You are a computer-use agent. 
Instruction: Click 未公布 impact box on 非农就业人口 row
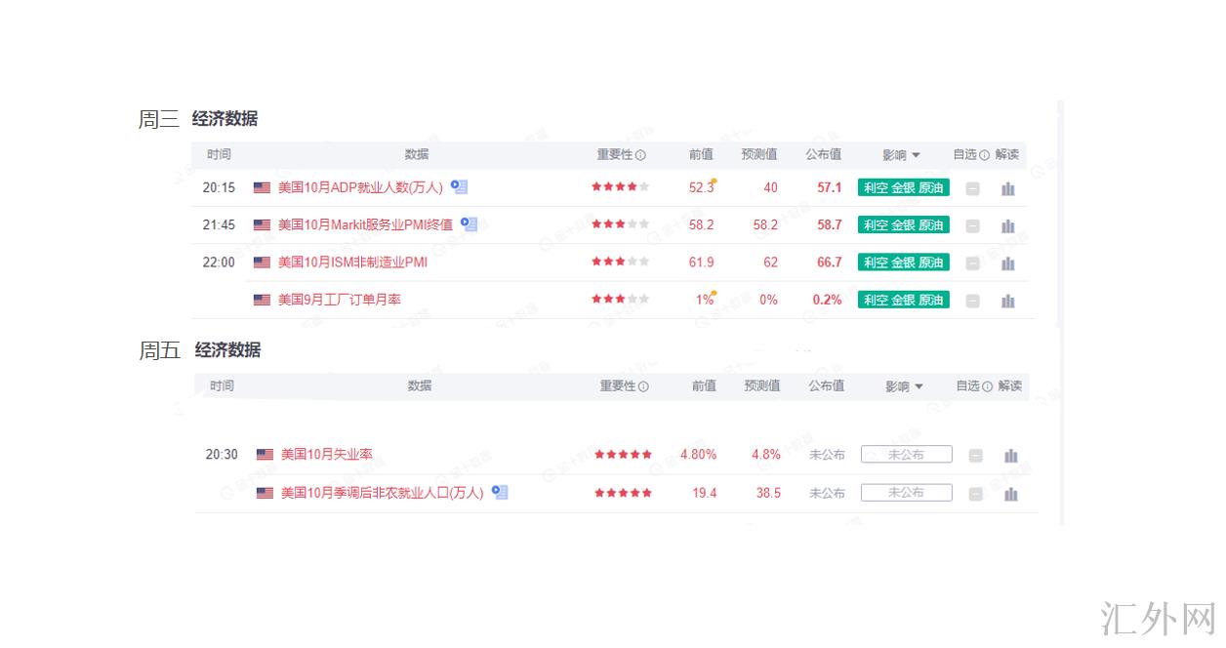(x=906, y=493)
